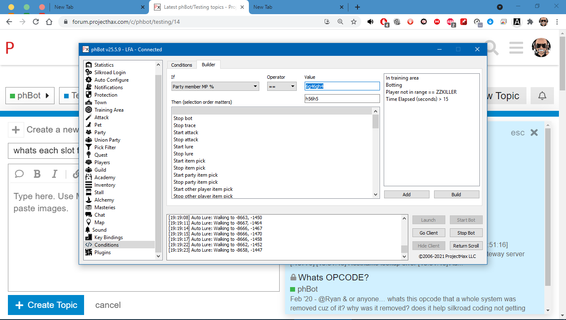Image resolution: width=566 pixels, height=320 pixels.
Task: Expand the 'Party member MP %' dropdown
Action: (x=215, y=87)
